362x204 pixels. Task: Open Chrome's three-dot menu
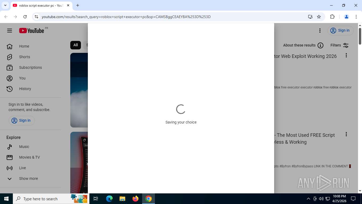[356, 17]
